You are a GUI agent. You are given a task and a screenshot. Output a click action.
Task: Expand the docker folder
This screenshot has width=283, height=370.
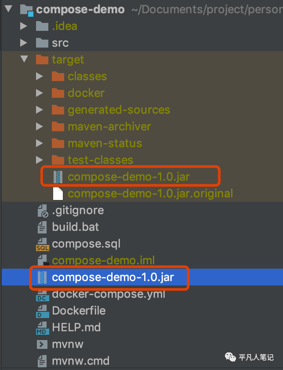tap(40, 93)
